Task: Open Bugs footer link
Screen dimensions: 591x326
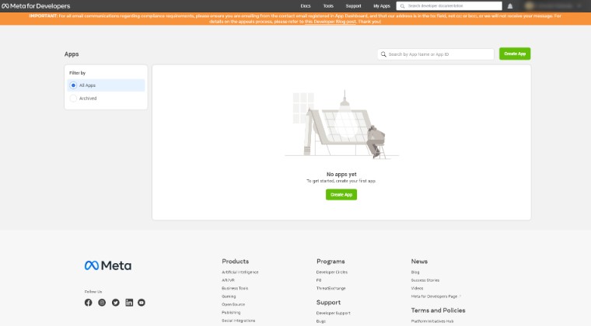Action: click(x=320, y=321)
